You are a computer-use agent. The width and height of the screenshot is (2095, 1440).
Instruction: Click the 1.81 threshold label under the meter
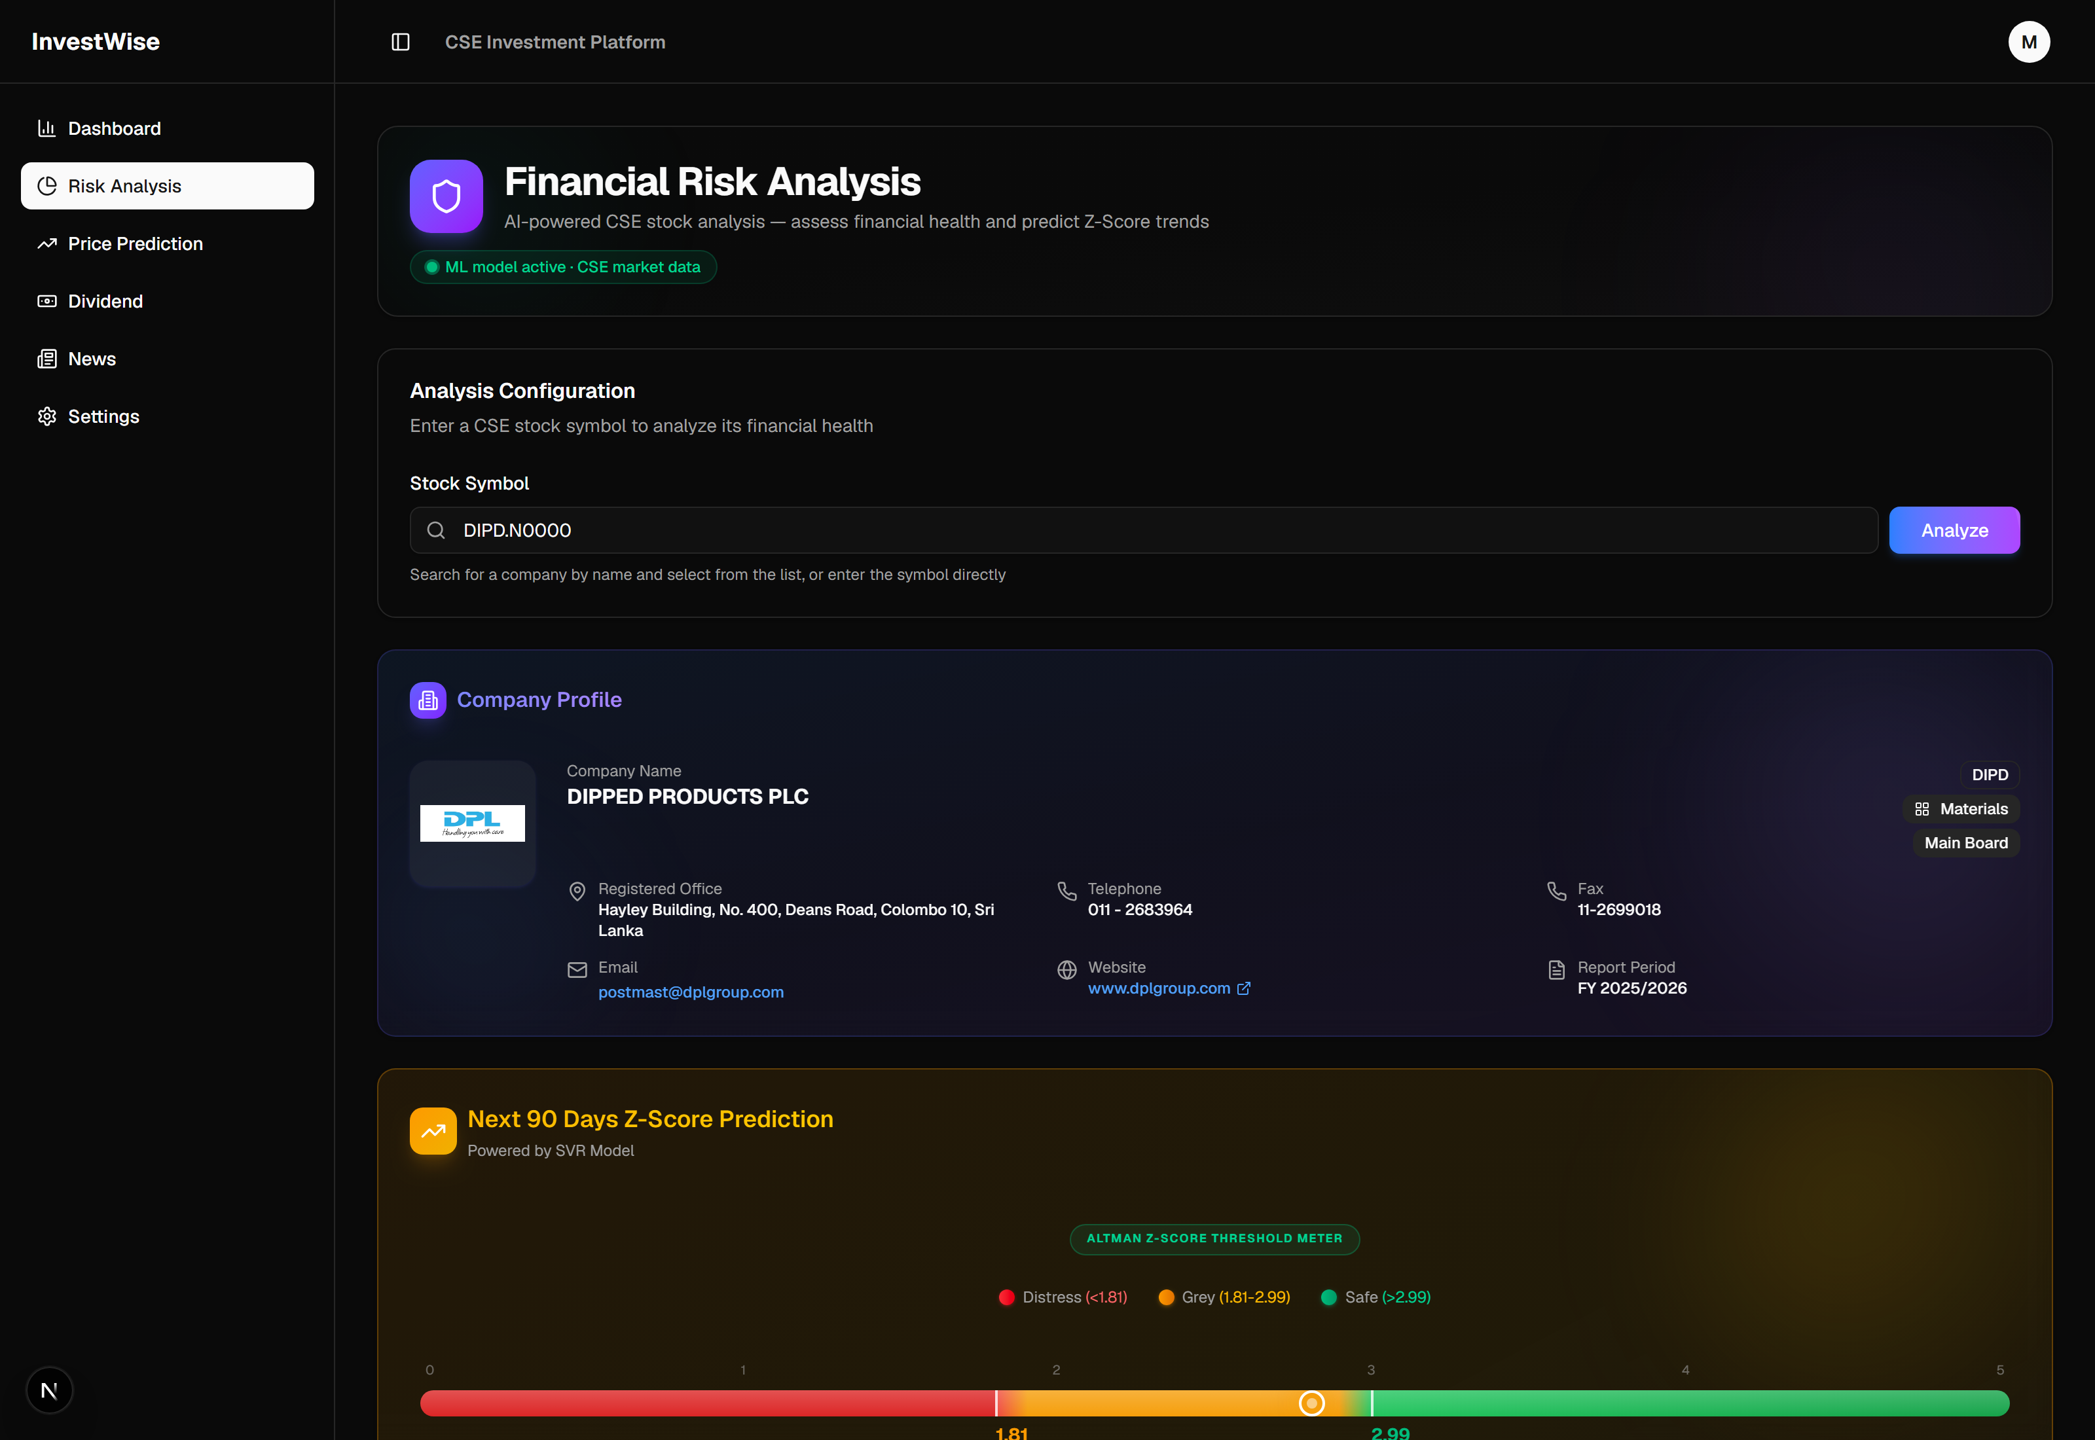click(1011, 1432)
